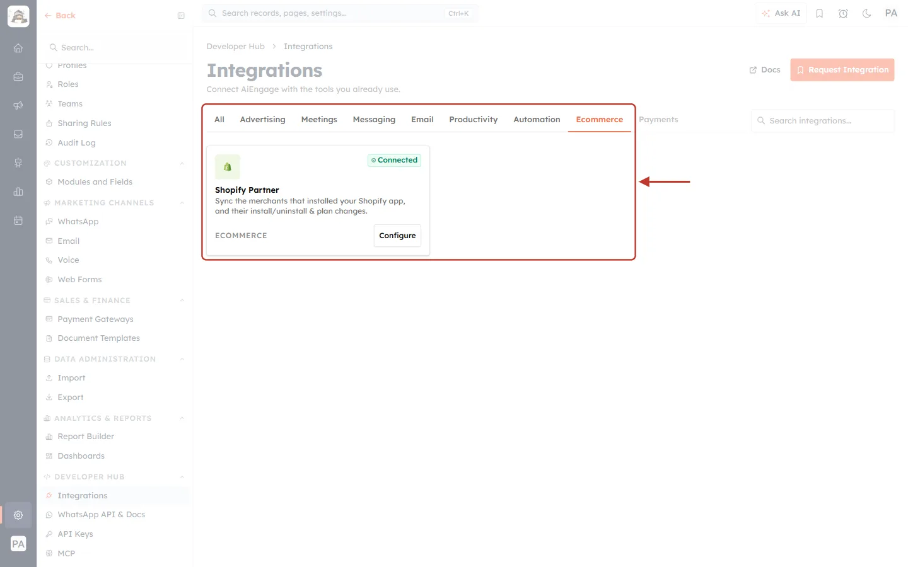Collapse the Customization section

tap(182, 163)
